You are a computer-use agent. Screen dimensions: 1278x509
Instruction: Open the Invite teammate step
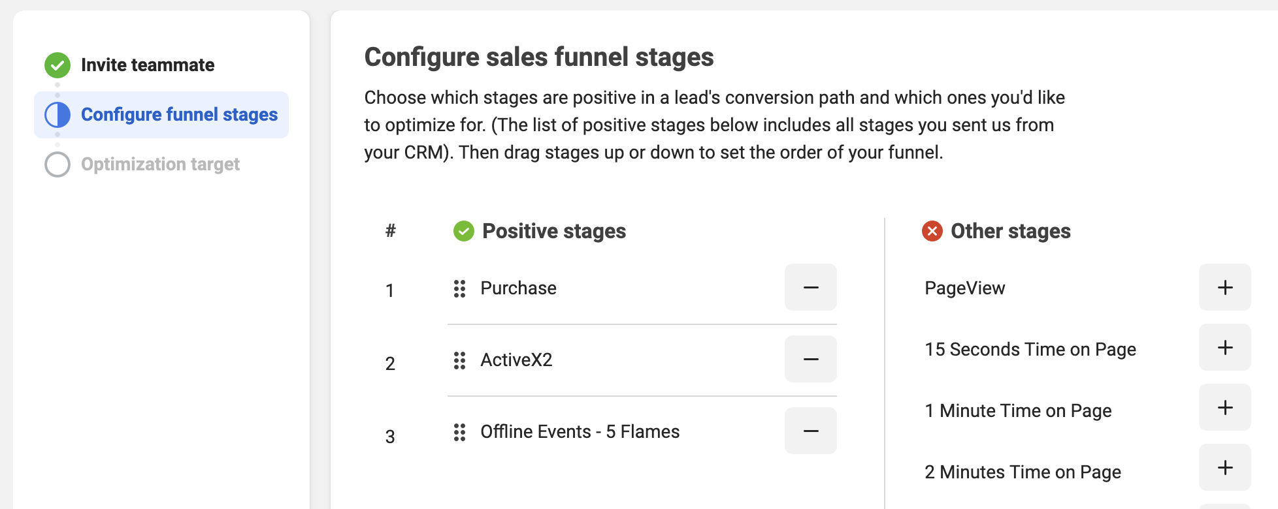148,65
